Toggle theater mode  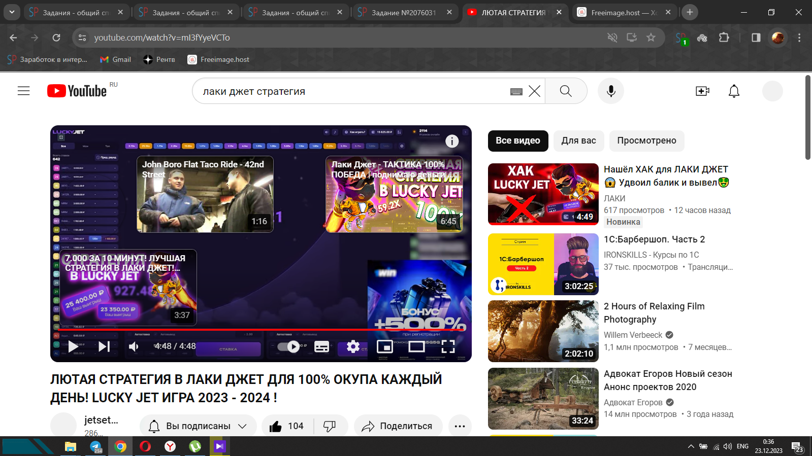[416, 346]
